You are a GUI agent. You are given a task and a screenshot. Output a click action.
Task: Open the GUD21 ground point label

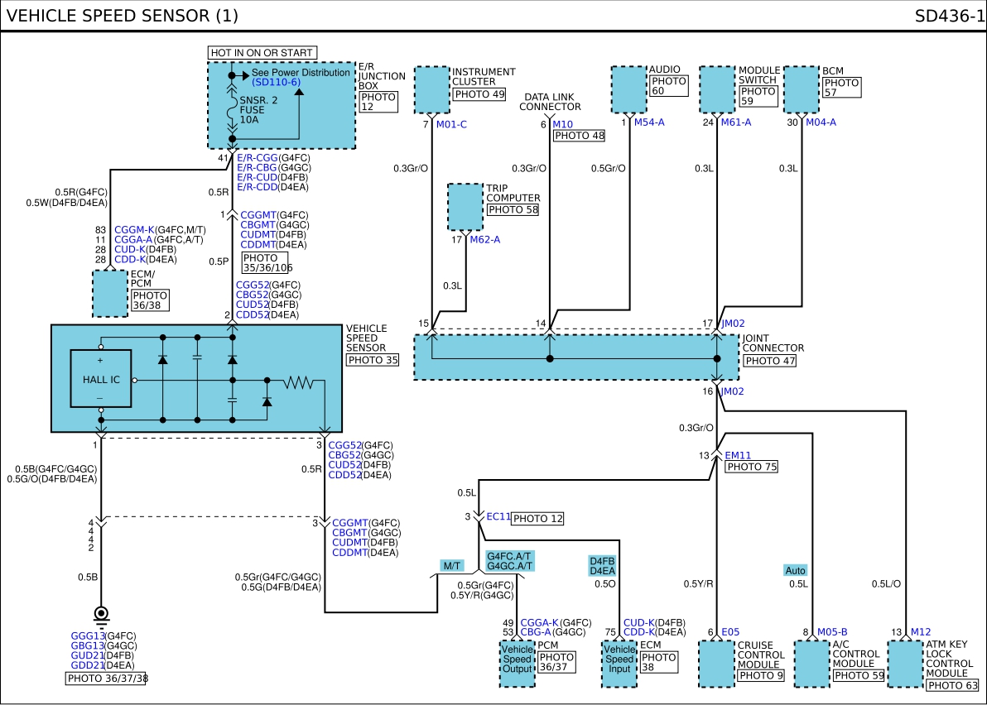click(x=88, y=655)
